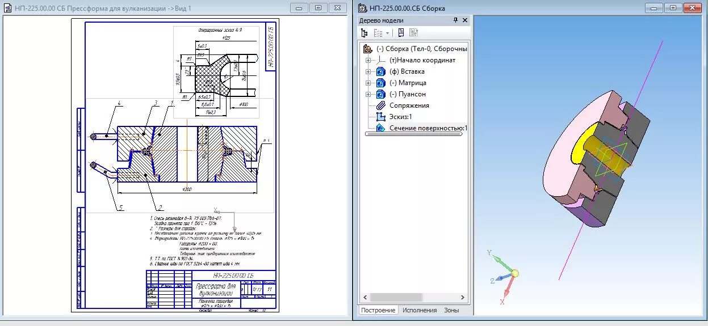Click the greyed document icon in model tree toolbar

pyautogui.click(x=413, y=33)
